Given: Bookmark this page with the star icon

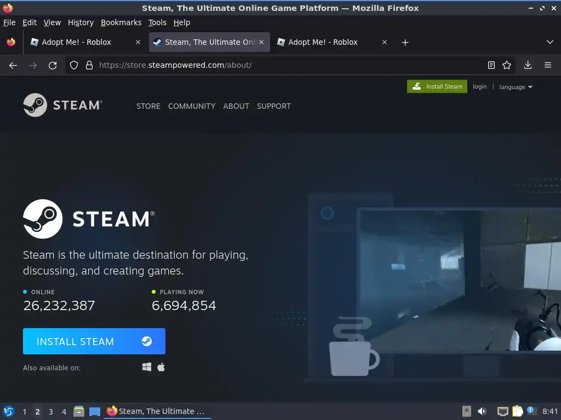Looking at the screenshot, I should coord(507,65).
